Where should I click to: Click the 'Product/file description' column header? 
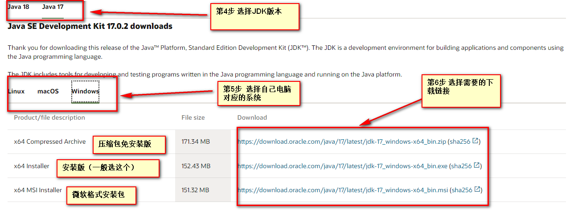[x=49, y=117]
